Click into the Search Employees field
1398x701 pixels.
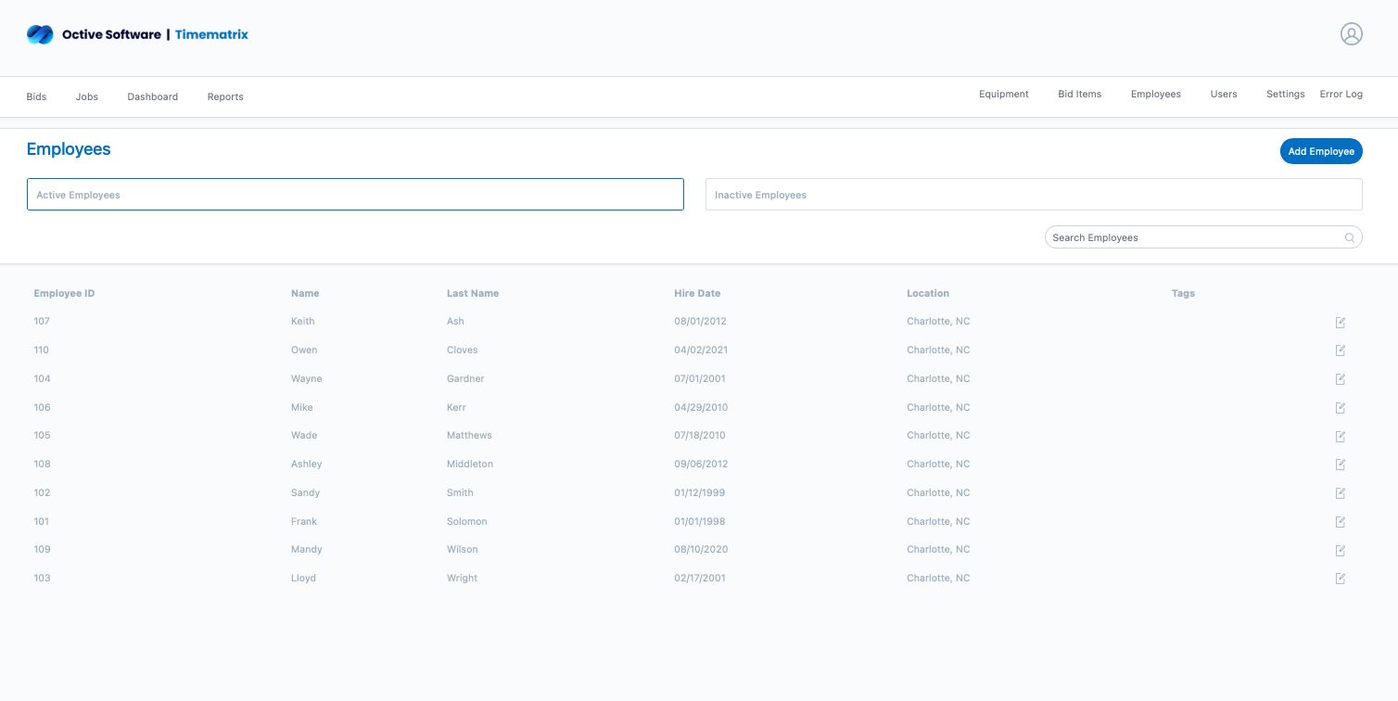tap(1194, 238)
